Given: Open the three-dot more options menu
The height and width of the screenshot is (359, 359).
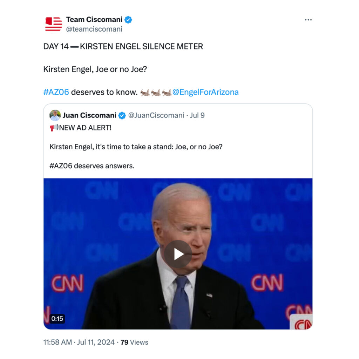Looking at the screenshot, I should coord(308,20).
